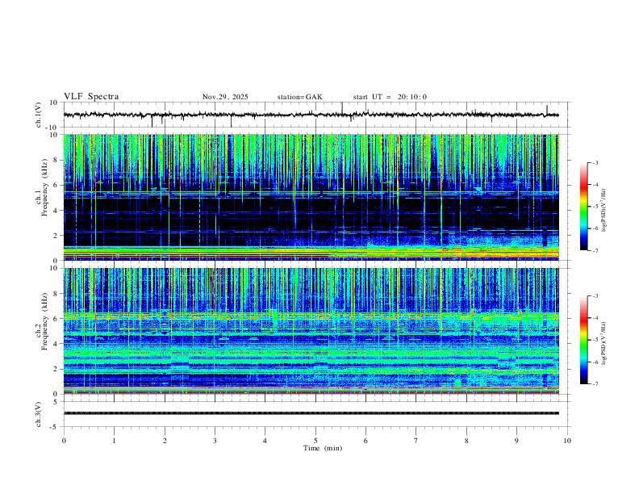Click the date 'Nov.29, 2025'
The image size is (639, 494).
click(x=225, y=97)
